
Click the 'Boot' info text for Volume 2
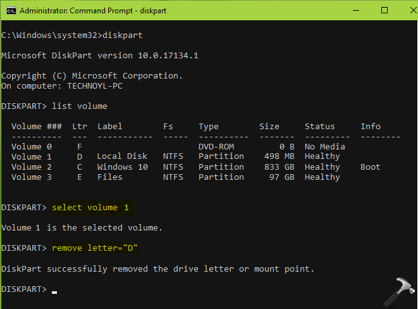371,167
